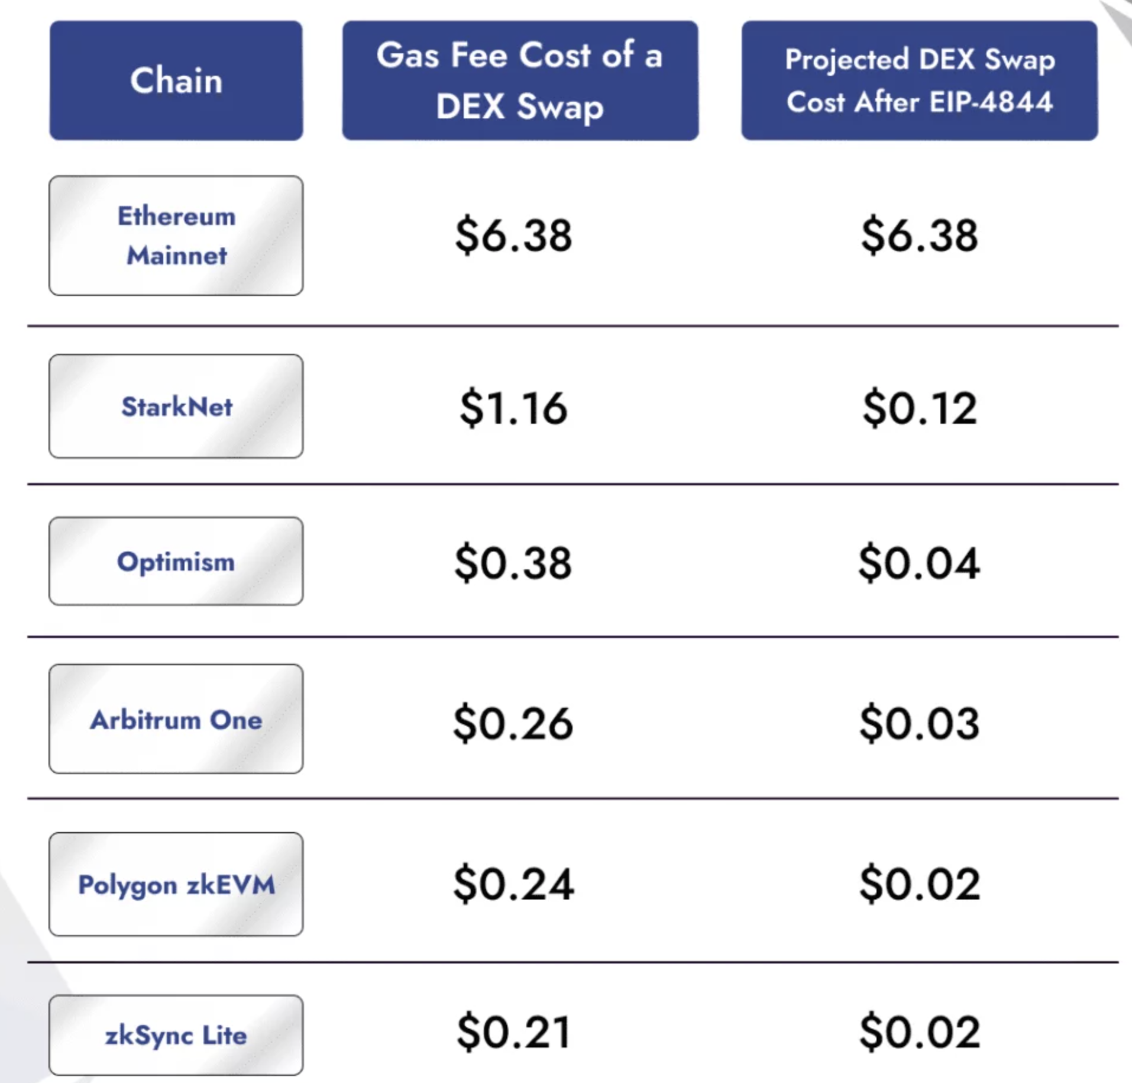Click the Gas Fee Cost of a DEX Swap header
Screen dimensions: 1132x1083
pos(520,80)
